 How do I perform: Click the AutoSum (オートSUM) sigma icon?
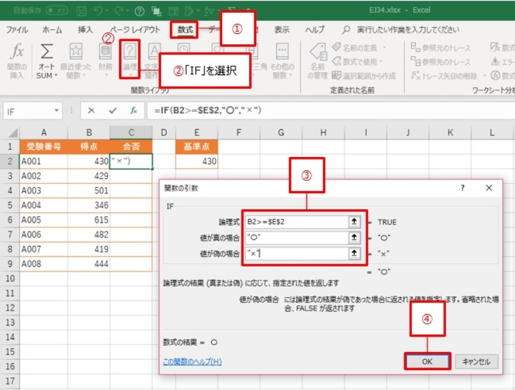(x=46, y=53)
